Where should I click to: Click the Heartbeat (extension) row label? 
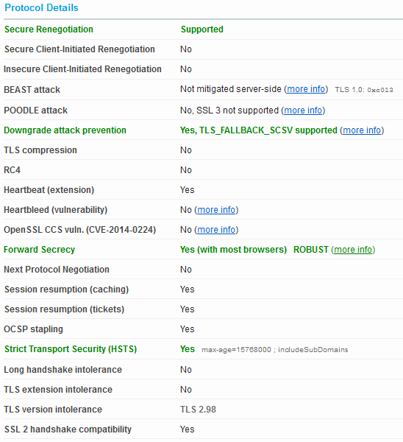pos(49,190)
